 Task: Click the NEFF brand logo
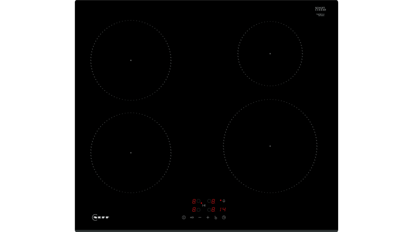click(100, 217)
